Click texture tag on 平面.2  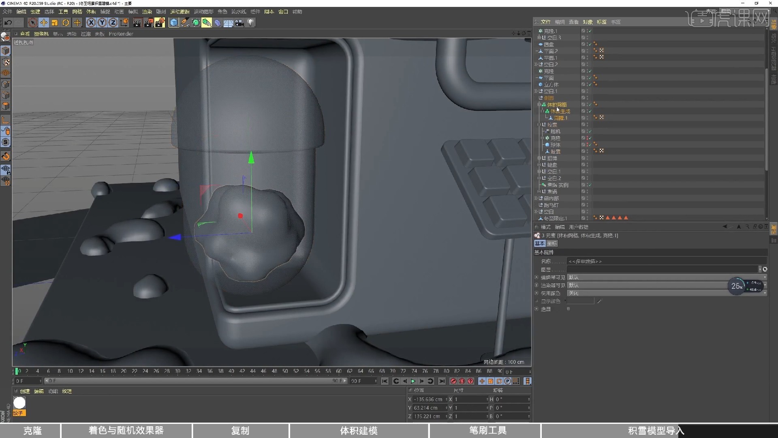(x=602, y=51)
